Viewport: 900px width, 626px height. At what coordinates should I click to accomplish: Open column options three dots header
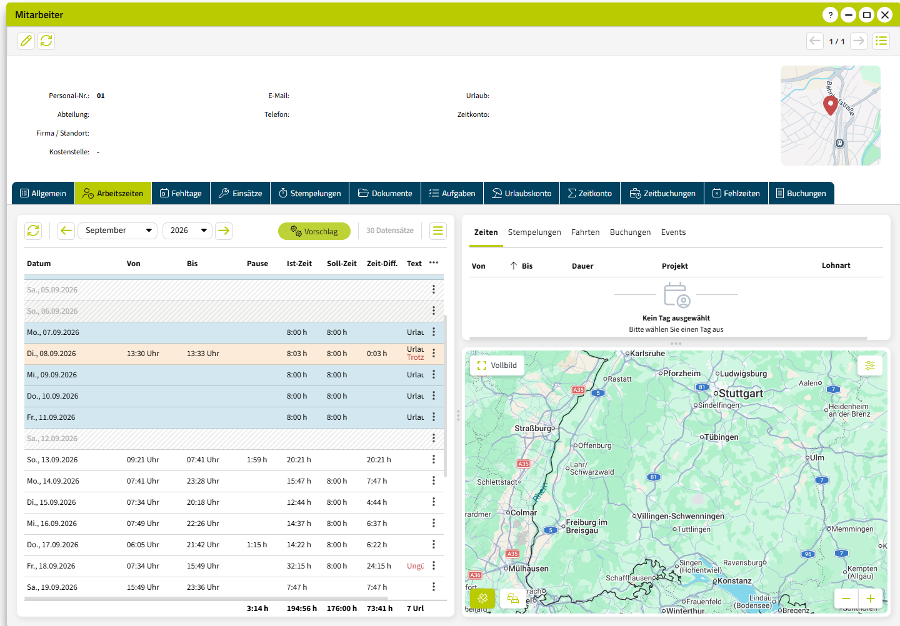click(x=434, y=263)
